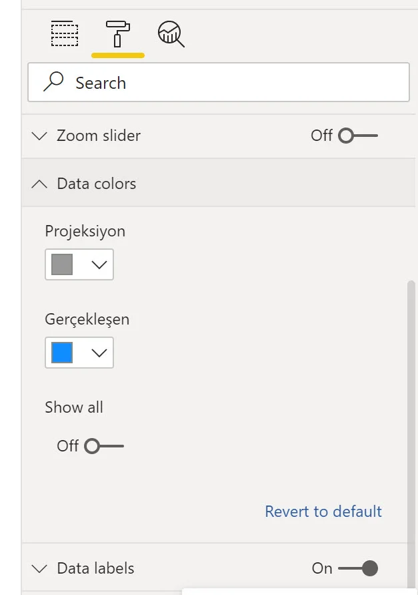418x595 pixels.
Task: Open the Projeksiyon color dropdown arrow
Action: coord(99,264)
